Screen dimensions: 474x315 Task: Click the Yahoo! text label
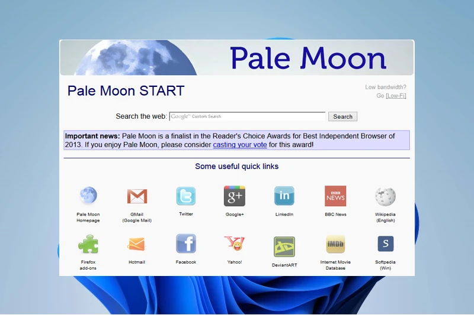235,262
